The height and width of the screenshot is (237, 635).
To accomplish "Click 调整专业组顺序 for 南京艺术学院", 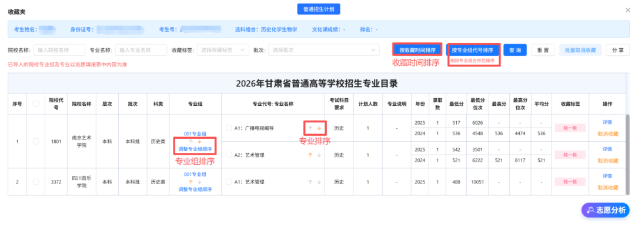I will [x=195, y=149].
